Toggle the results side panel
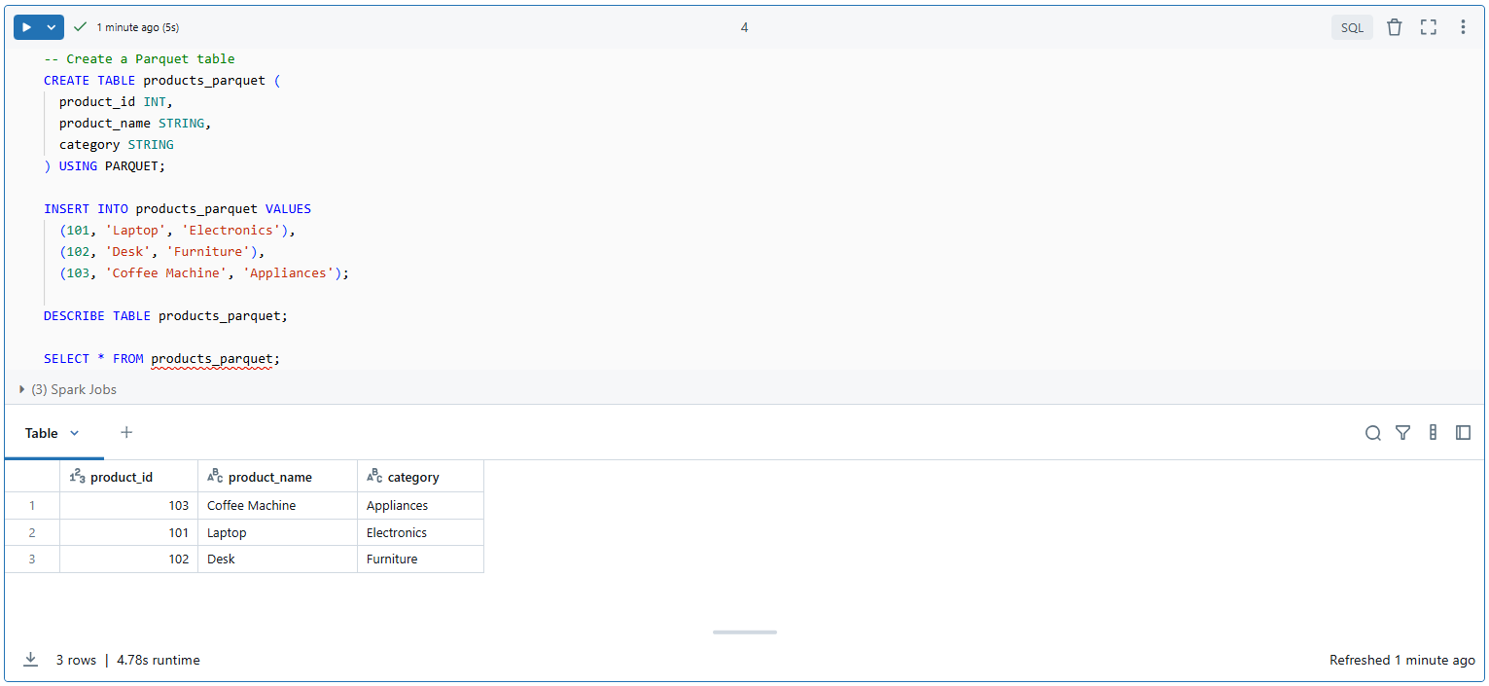Screen dimensions: 1489x686 pos(1463,433)
